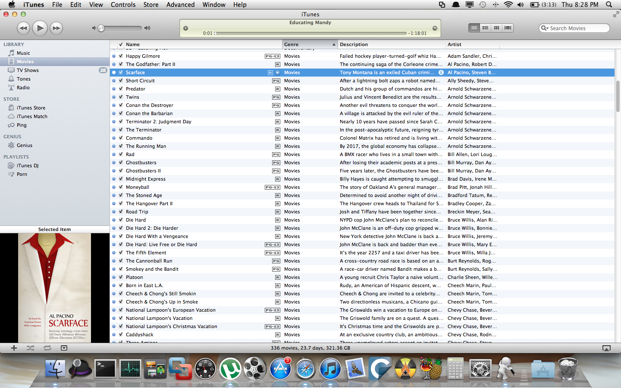Screen dimensions: 621x388
Task: Uncheck the Ghostbusters II checkbox
Action: coord(121,171)
